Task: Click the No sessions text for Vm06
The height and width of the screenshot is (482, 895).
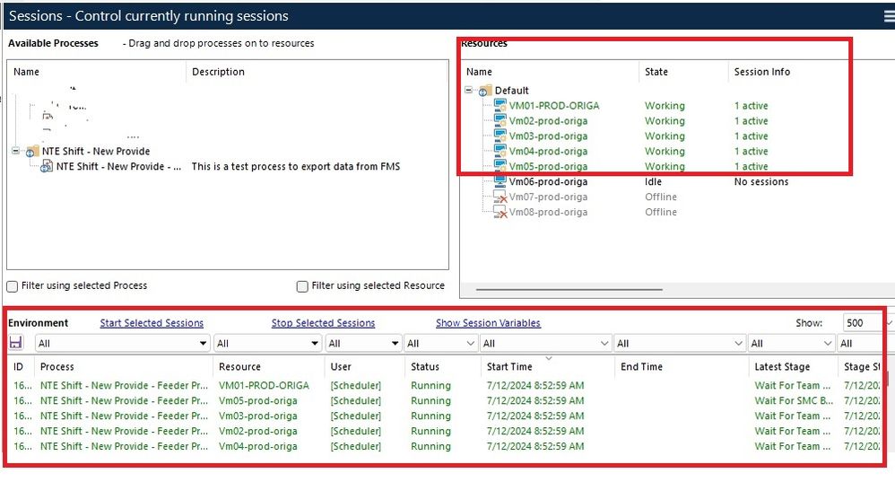Action: [x=760, y=181]
